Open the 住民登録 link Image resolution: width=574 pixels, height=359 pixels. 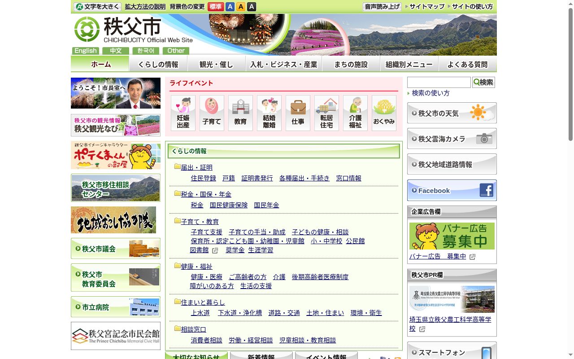click(x=204, y=178)
